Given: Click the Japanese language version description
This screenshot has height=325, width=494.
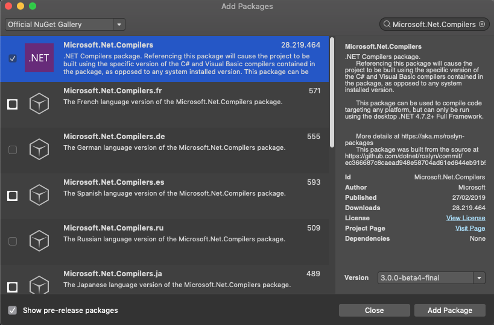Looking at the screenshot, I should [177, 285].
